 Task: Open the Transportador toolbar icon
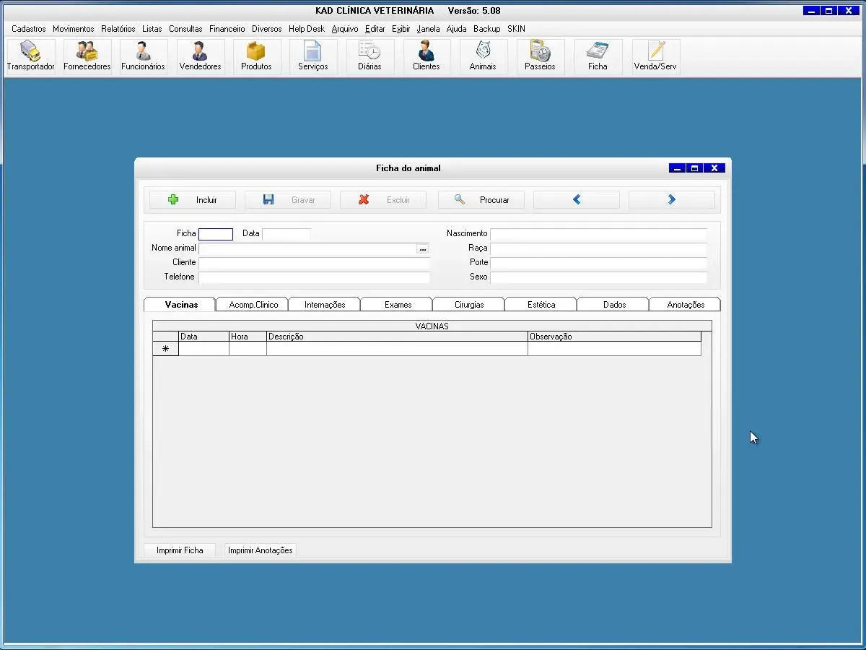click(x=30, y=56)
